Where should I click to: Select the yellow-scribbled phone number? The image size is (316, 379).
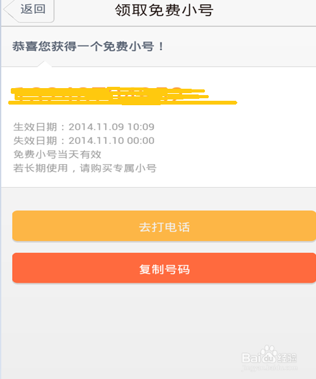click(x=122, y=96)
